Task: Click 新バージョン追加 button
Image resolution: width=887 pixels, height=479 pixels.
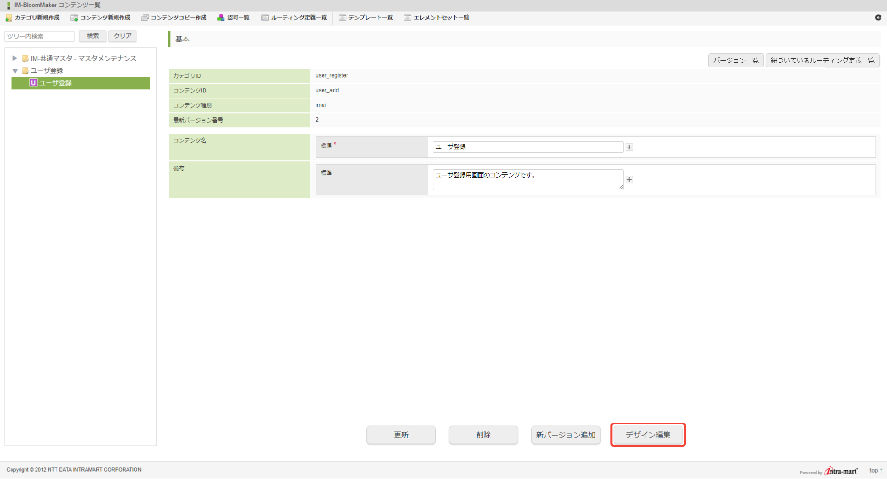Action: coord(565,435)
